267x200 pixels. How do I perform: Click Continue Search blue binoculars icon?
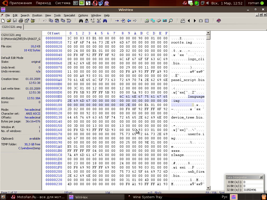point(105,21)
